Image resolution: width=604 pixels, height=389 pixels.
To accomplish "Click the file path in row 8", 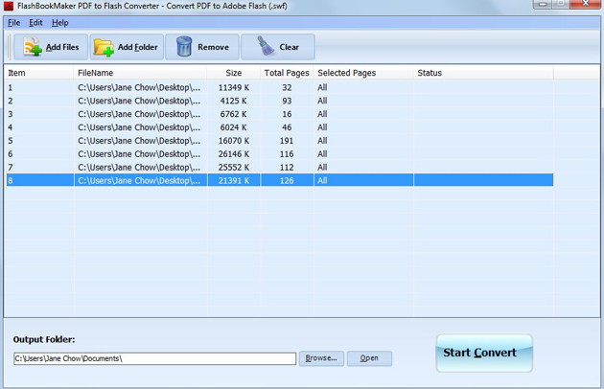I will point(139,181).
